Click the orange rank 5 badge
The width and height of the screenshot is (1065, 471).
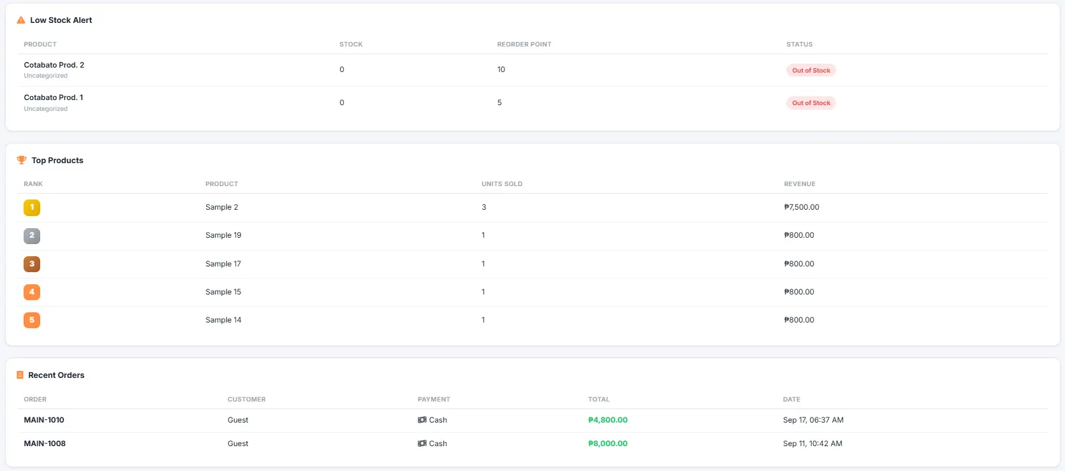[x=32, y=320]
